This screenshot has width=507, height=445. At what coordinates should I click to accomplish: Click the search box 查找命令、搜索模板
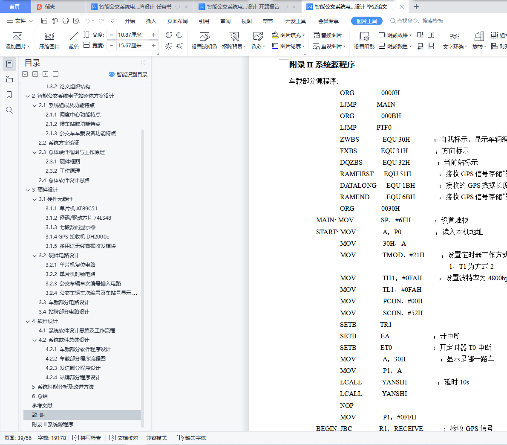417,21
